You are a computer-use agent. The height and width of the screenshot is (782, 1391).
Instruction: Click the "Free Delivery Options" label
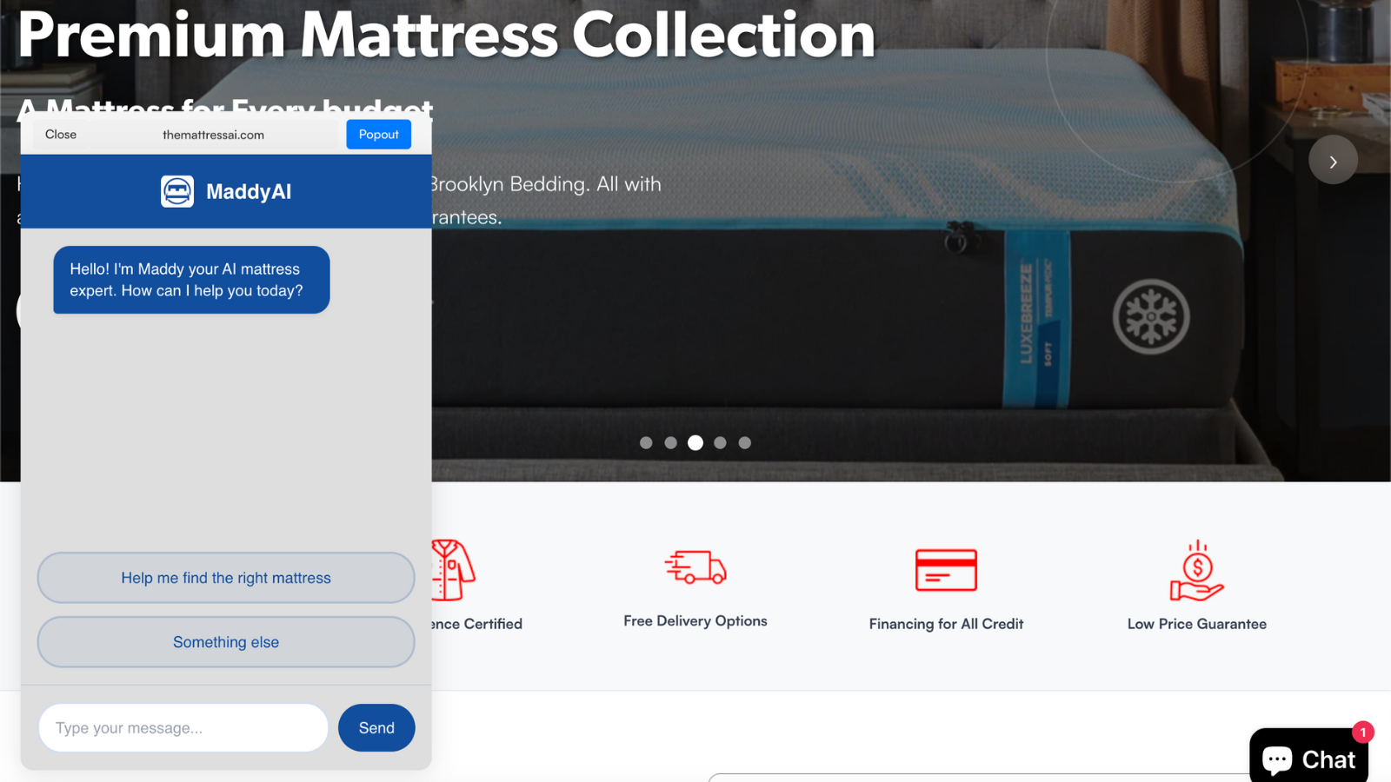pyautogui.click(x=695, y=621)
